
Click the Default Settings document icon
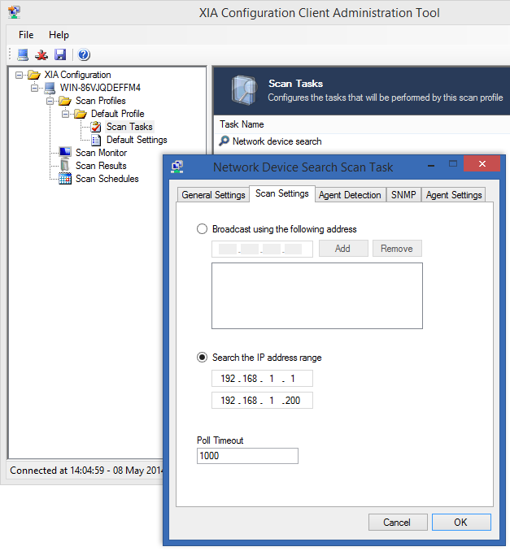pyautogui.click(x=96, y=140)
